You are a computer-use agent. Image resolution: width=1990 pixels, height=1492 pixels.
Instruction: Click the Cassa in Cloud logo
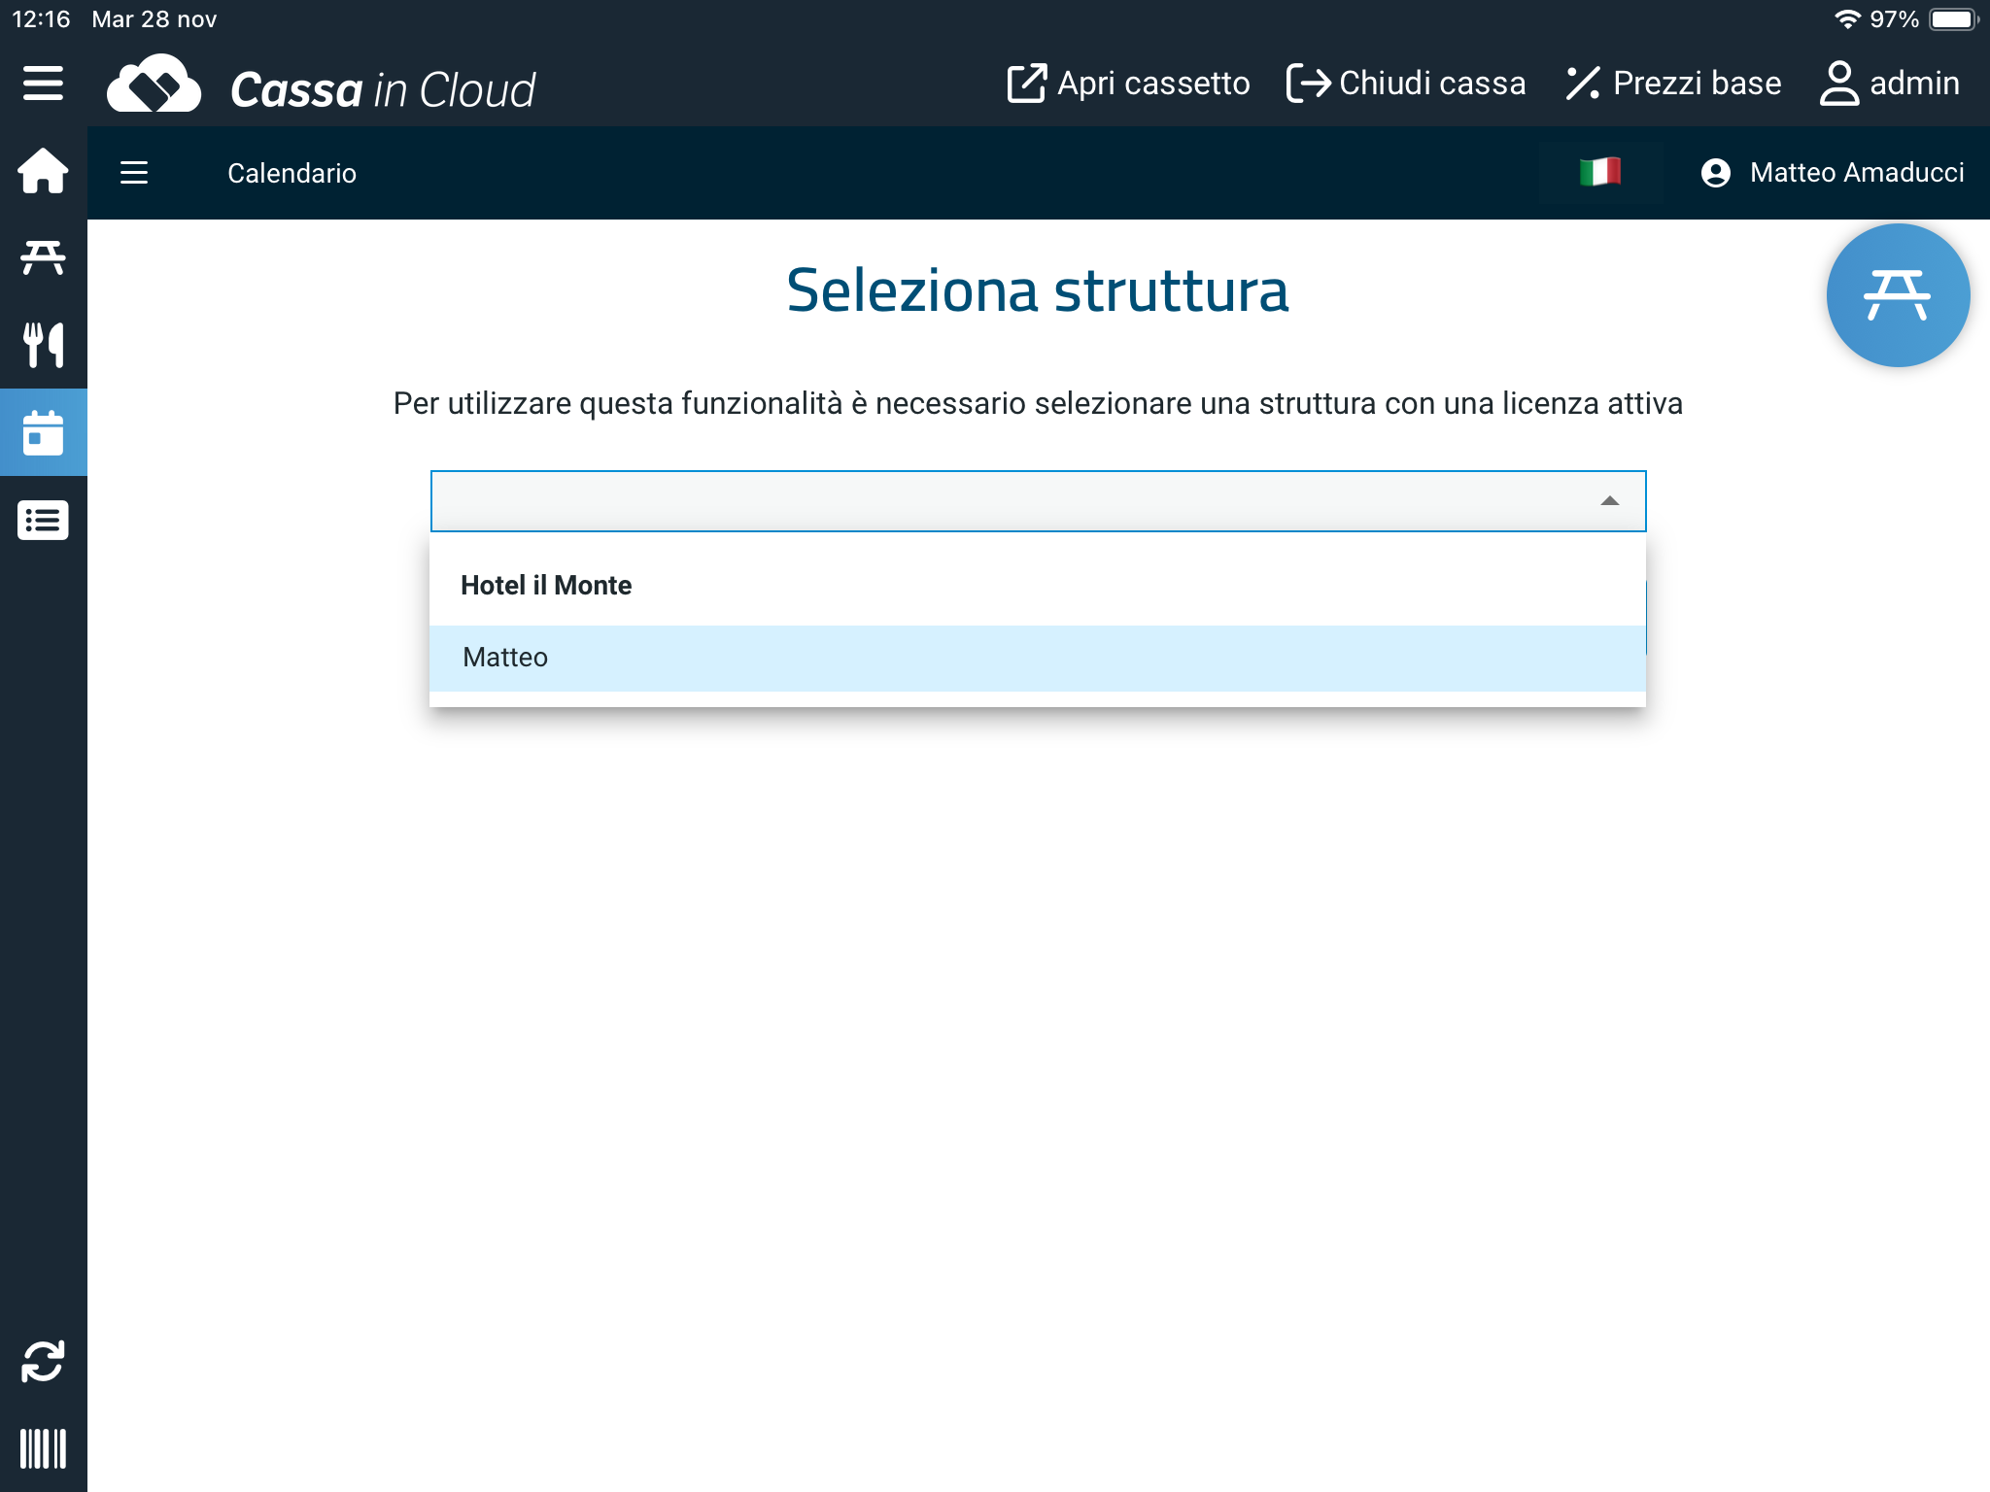321,87
